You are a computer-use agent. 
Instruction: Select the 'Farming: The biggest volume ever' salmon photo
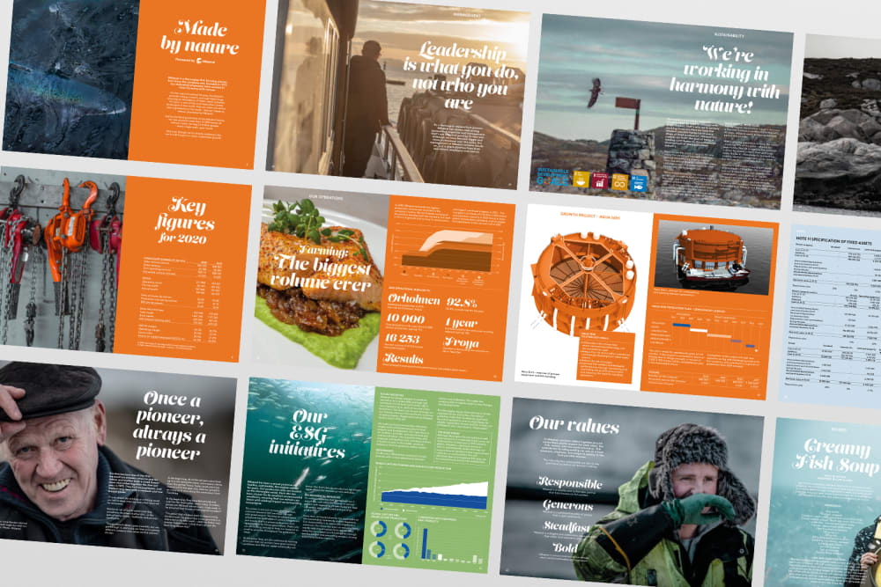(x=321, y=279)
